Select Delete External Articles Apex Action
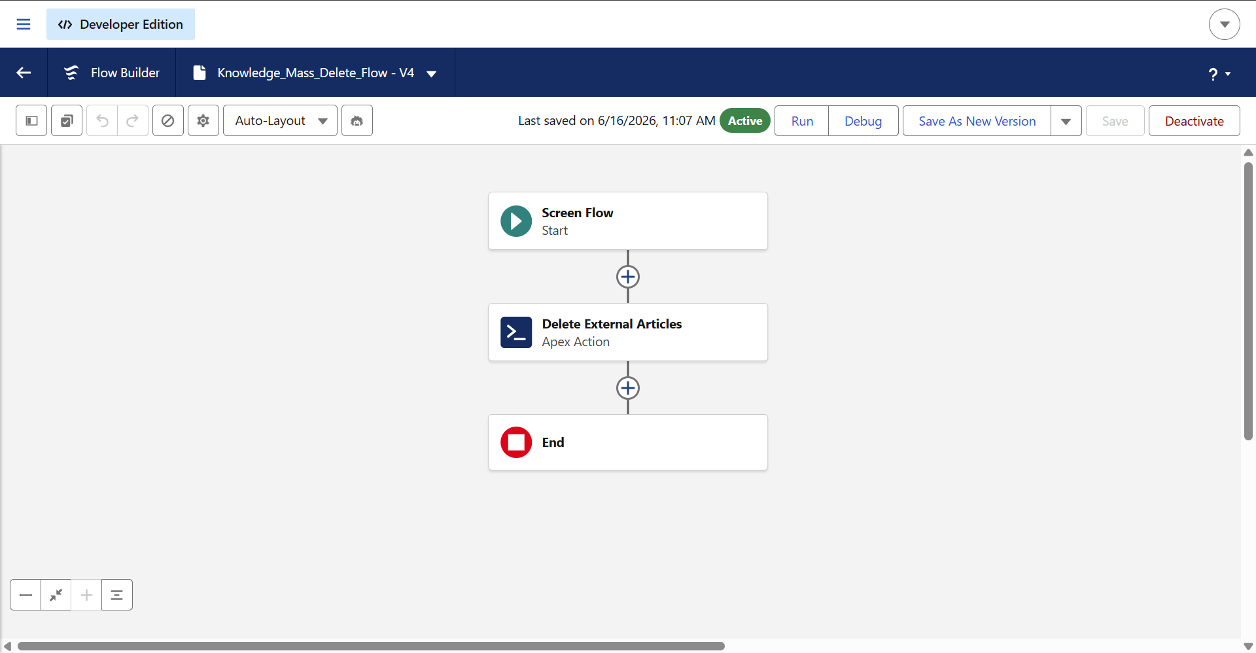The width and height of the screenshot is (1256, 653). [628, 332]
